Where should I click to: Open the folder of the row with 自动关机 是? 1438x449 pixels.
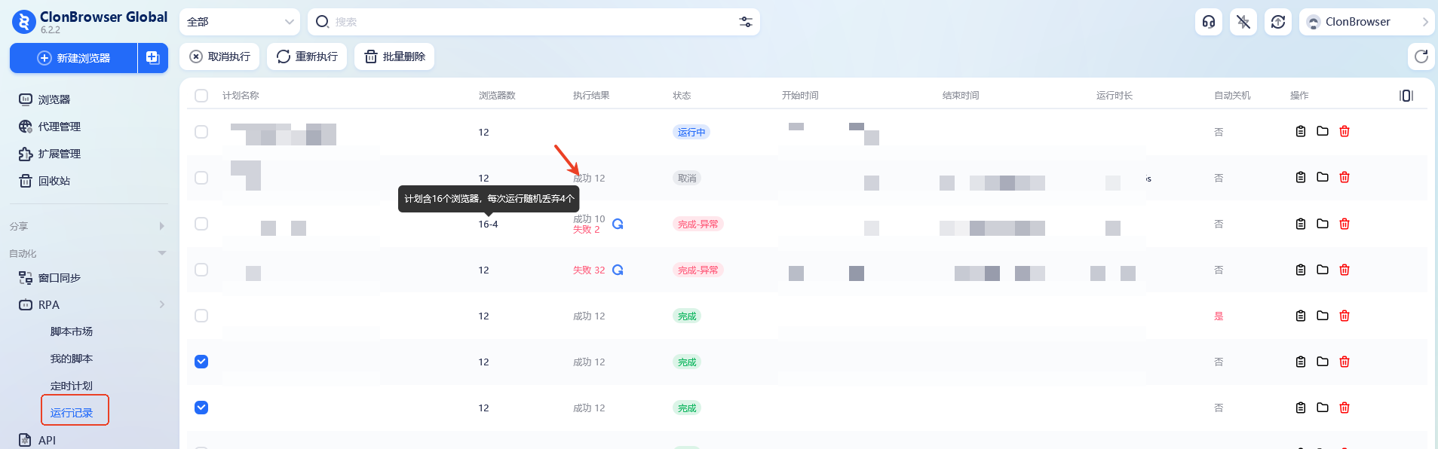1322,315
